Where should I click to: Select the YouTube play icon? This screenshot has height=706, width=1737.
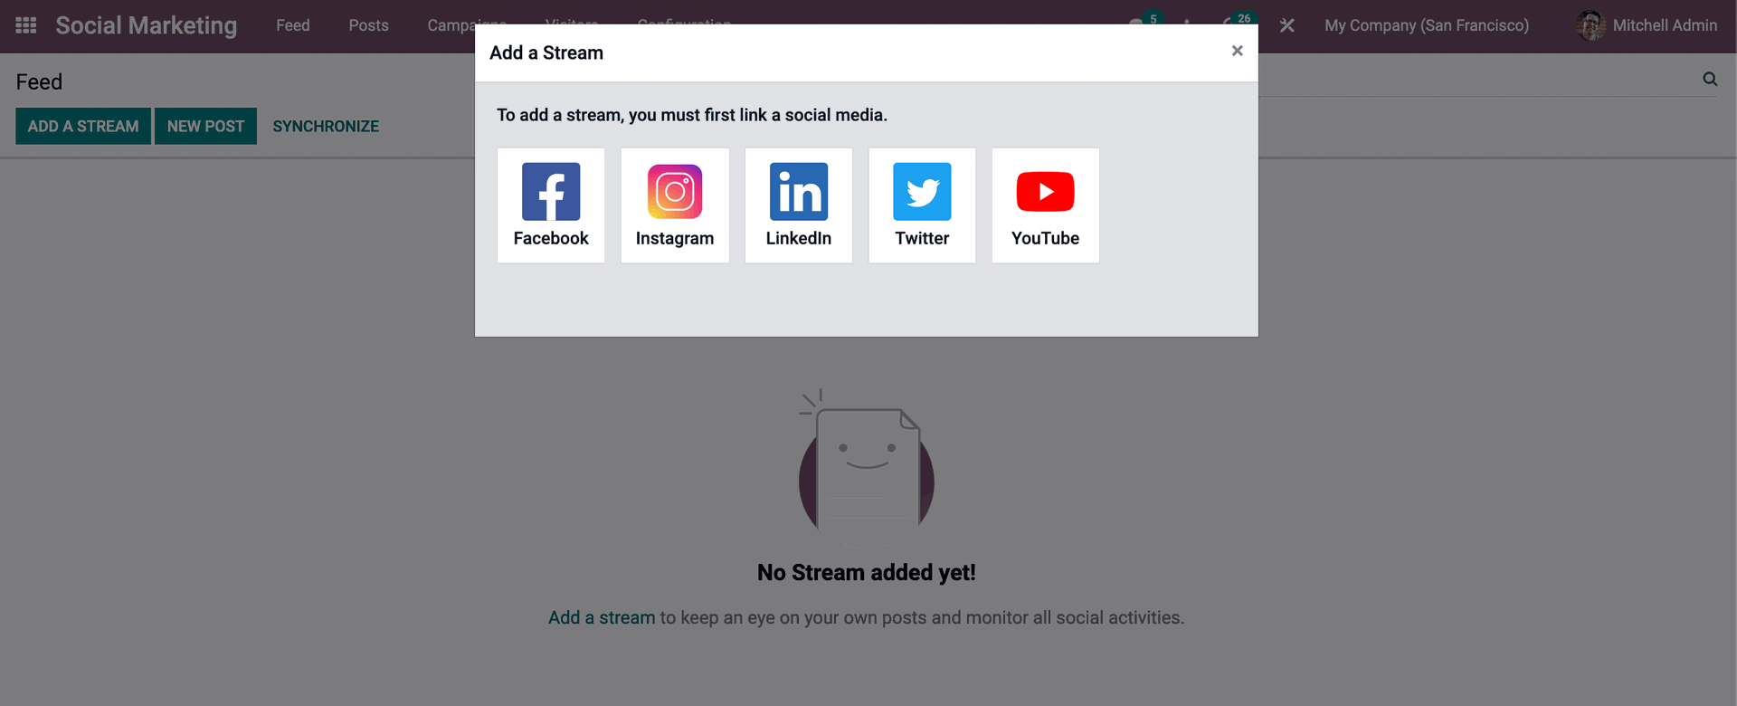point(1046,192)
